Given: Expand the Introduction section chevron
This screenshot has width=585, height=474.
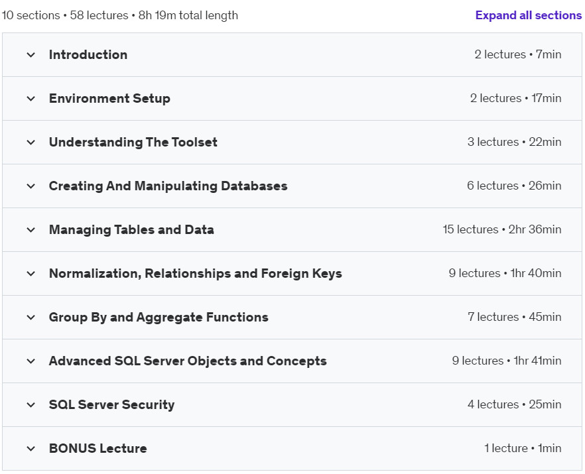Looking at the screenshot, I should point(31,55).
